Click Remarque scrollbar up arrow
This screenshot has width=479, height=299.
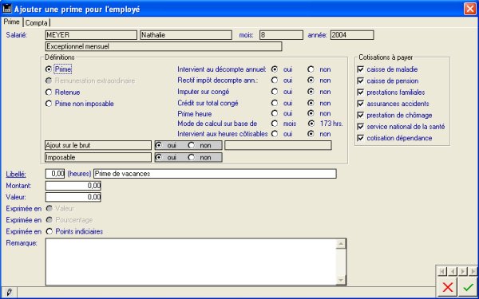[341, 244]
